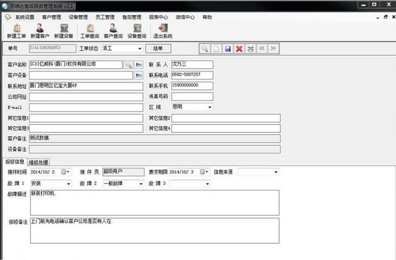The height and width of the screenshot is (260, 396).
Task: Click the magnifier search icon in record toolbar
Action: (x=205, y=48)
